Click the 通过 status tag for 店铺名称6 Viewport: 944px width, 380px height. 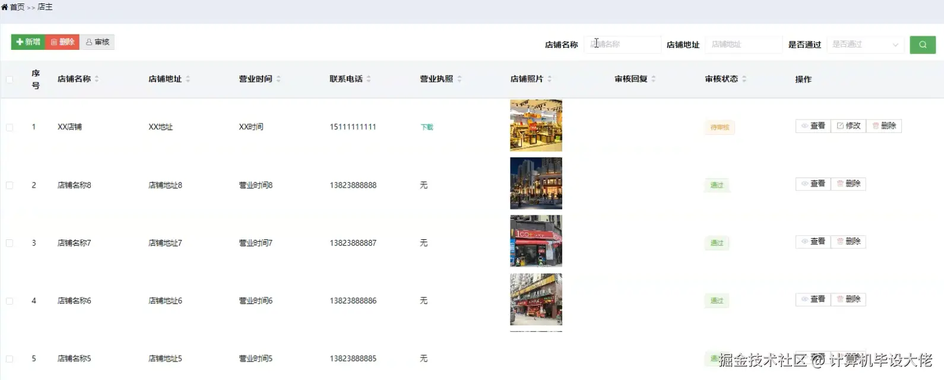click(717, 301)
